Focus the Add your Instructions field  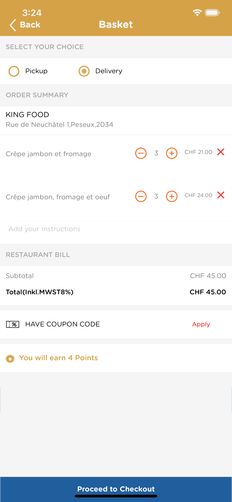click(116, 229)
